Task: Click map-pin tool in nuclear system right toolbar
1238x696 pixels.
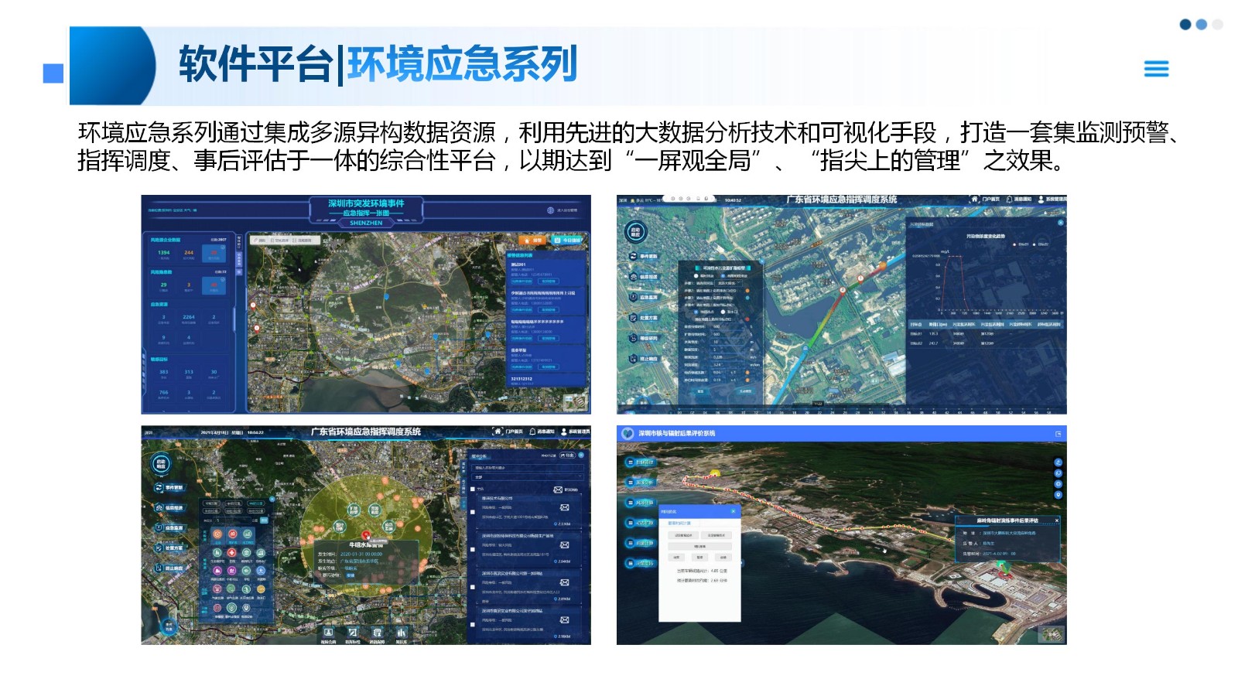Action: pyautogui.click(x=1058, y=495)
